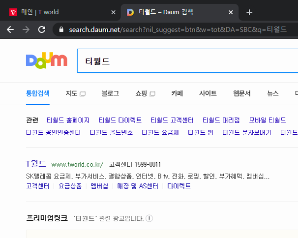
Task: Click the 고객센터 sublink under T월드
Action: click(x=38, y=186)
